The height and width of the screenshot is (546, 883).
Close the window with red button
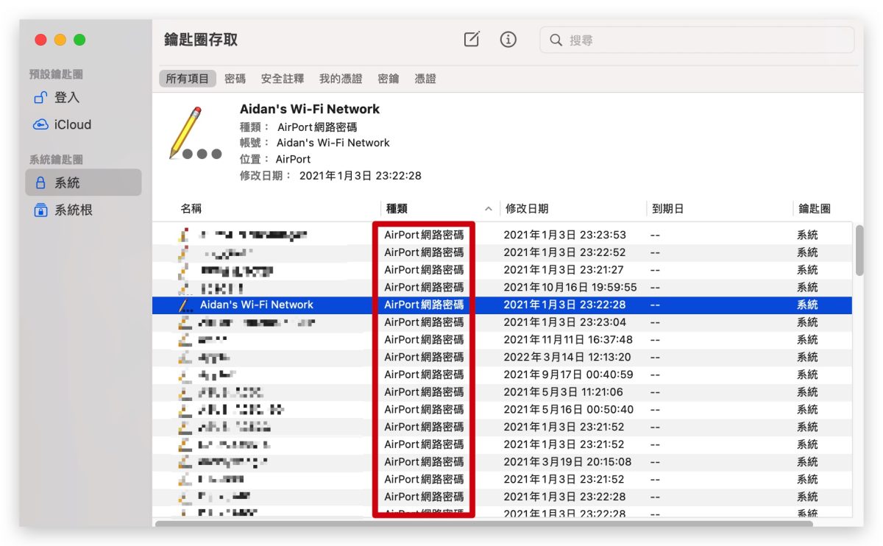(40, 40)
